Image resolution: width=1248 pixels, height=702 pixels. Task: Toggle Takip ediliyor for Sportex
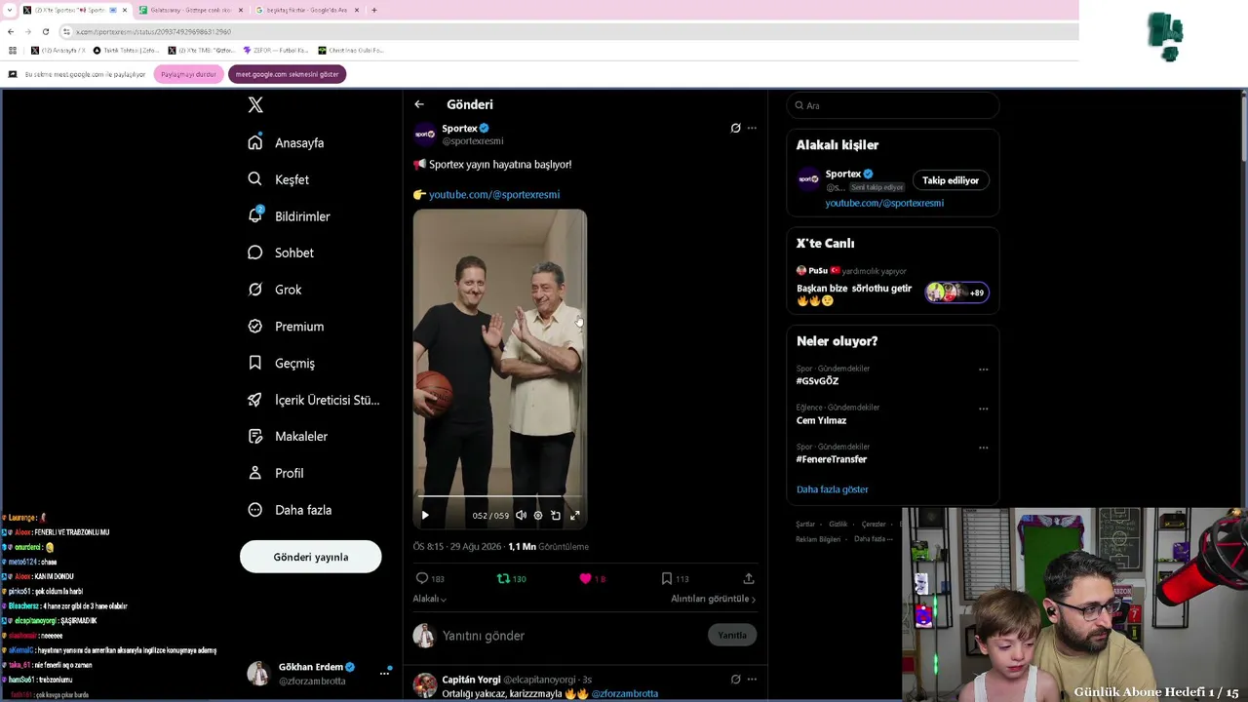951,180
